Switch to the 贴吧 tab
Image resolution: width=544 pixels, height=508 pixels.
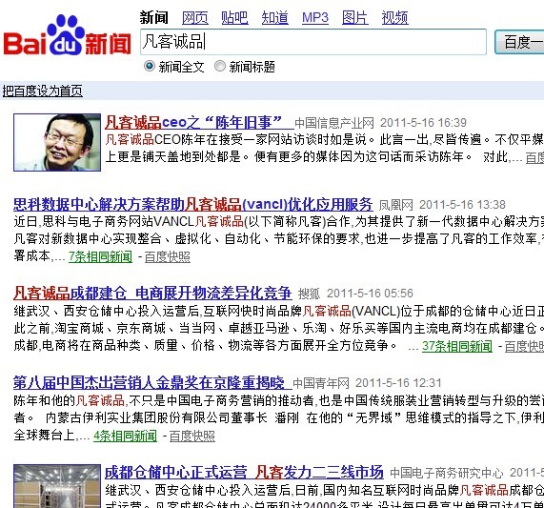coord(235,18)
